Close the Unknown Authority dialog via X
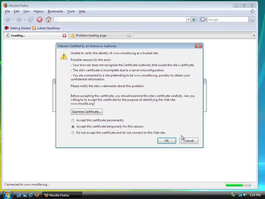265x199 pixels. point(198,46)
